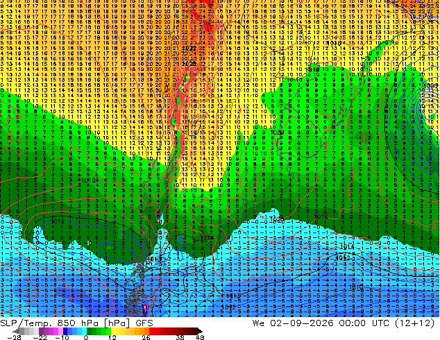
Task: Select the cyan swatch left of the 0 mark
Action: coord(84,331)
